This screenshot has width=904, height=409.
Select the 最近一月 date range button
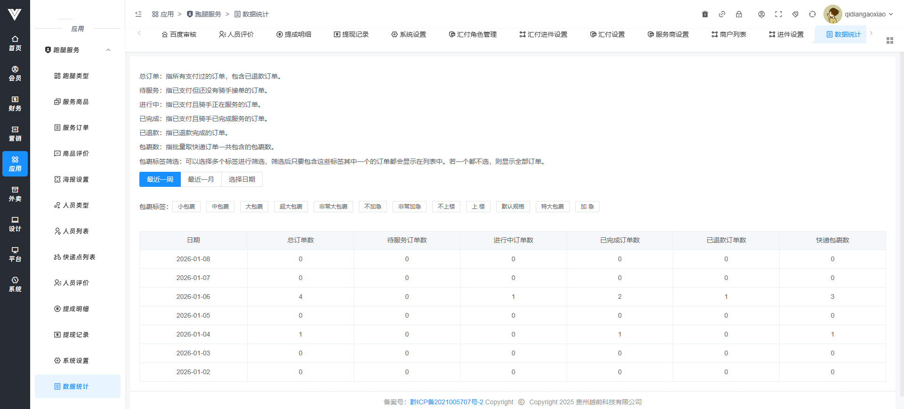click(x=201, y=179)
